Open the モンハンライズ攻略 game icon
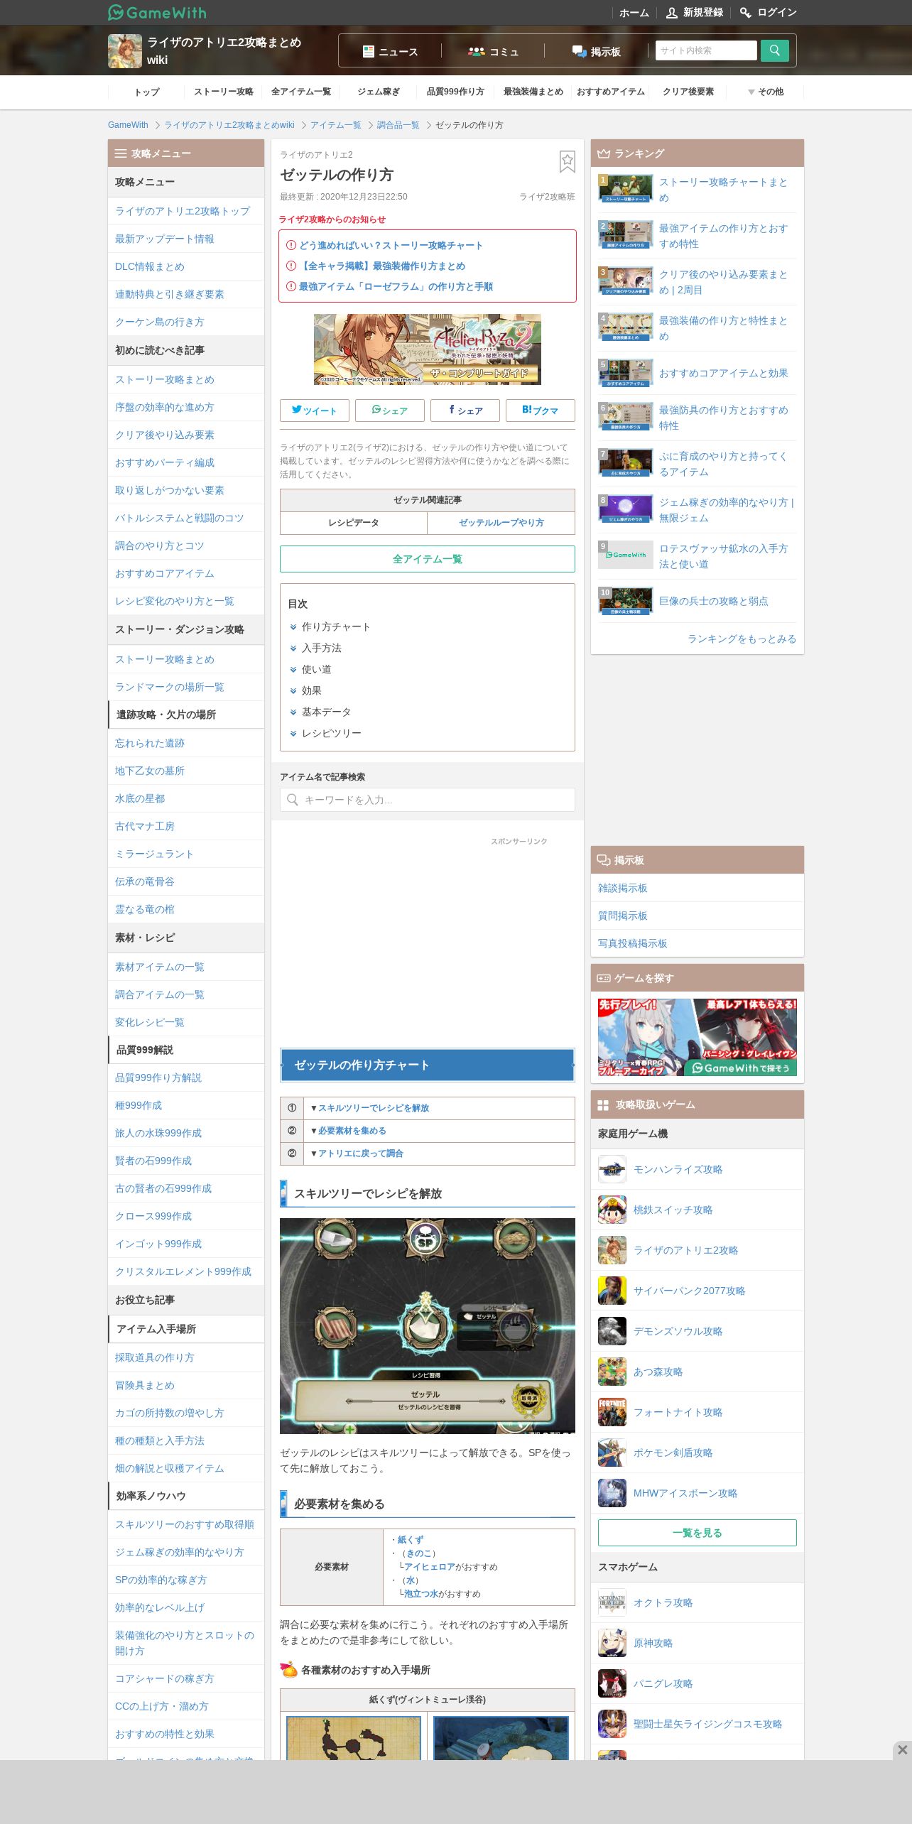Image resolution: width=912 pixels, height=1824 pixels. (x=612, y=1169)
